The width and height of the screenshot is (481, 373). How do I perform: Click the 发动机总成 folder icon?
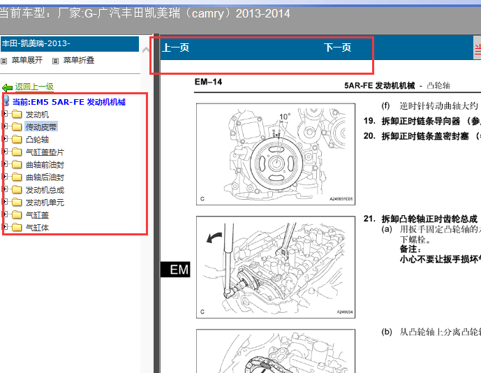tap(17, 190)
